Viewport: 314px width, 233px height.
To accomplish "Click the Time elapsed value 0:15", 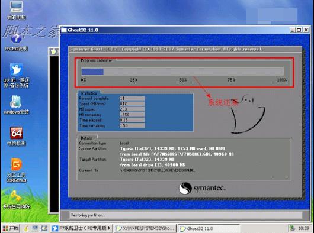I will (x=132, y=120).
